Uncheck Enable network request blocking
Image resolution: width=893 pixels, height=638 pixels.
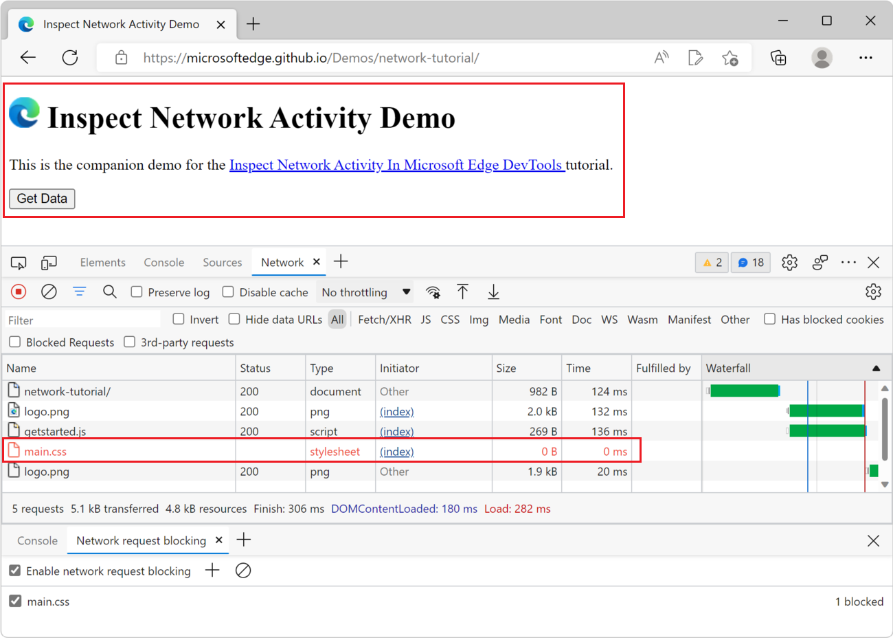tap(14, 571)
